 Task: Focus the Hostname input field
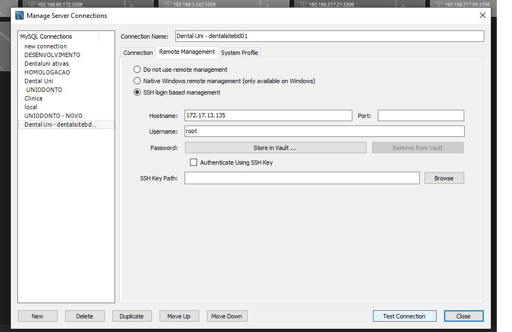click(x=268, y=116)
